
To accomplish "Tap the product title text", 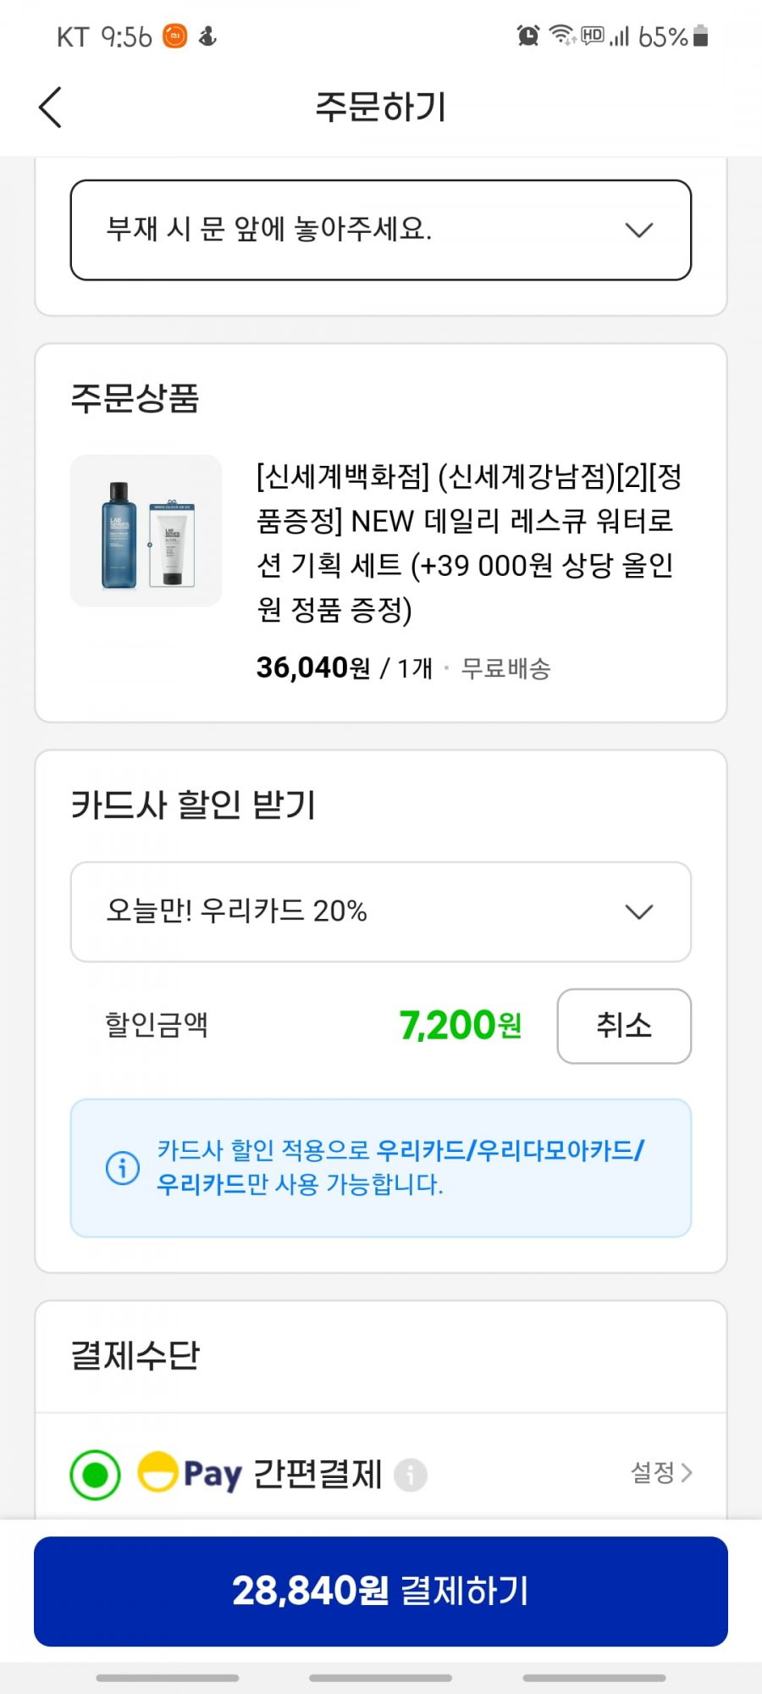I will (x=469, y=542).
